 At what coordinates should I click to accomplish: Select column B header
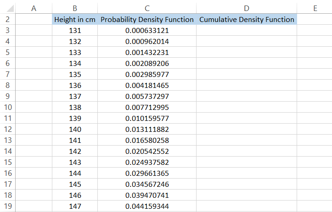pyautogui.click(x=75, y=8)
